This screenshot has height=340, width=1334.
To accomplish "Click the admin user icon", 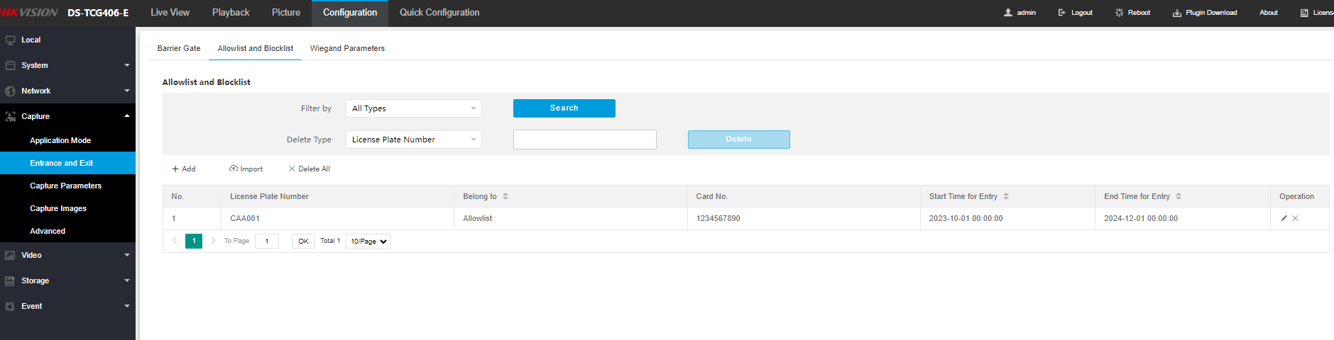I will tap(1008, 13).
